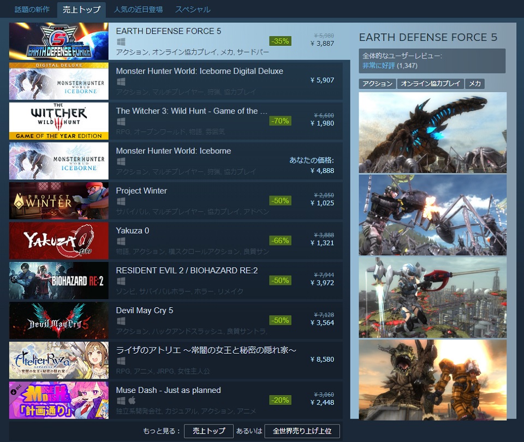Click Windows icon under RESIDENT EVIL 2 title

[121, 281]
